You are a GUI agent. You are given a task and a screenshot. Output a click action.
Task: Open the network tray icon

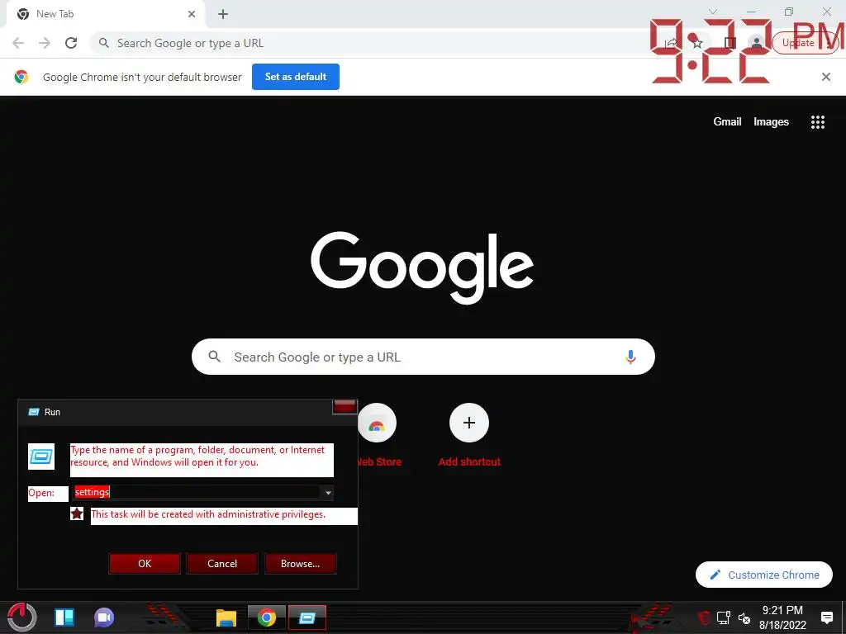tap(724, 617)
